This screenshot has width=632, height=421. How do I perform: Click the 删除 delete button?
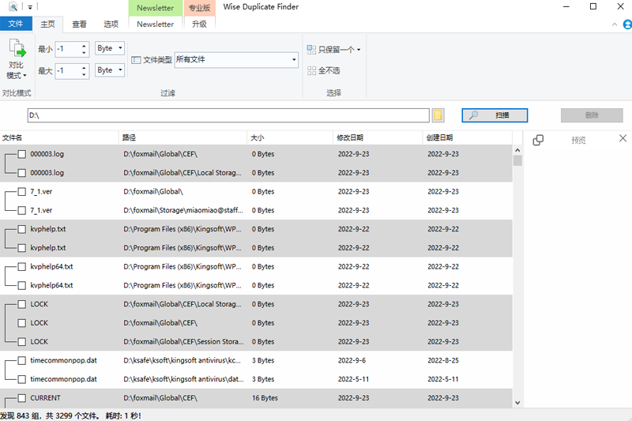tap(592, 115)
